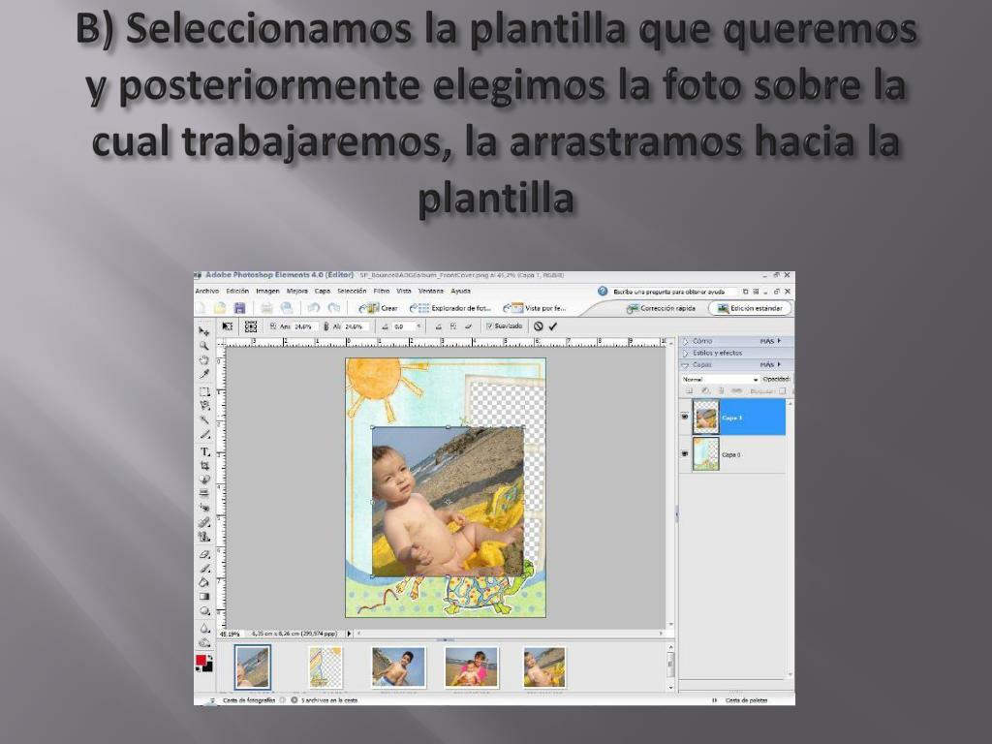Select the Cookie Cutter tool
Viewport: 992px width, 744px height.
(x=203, y=480)
